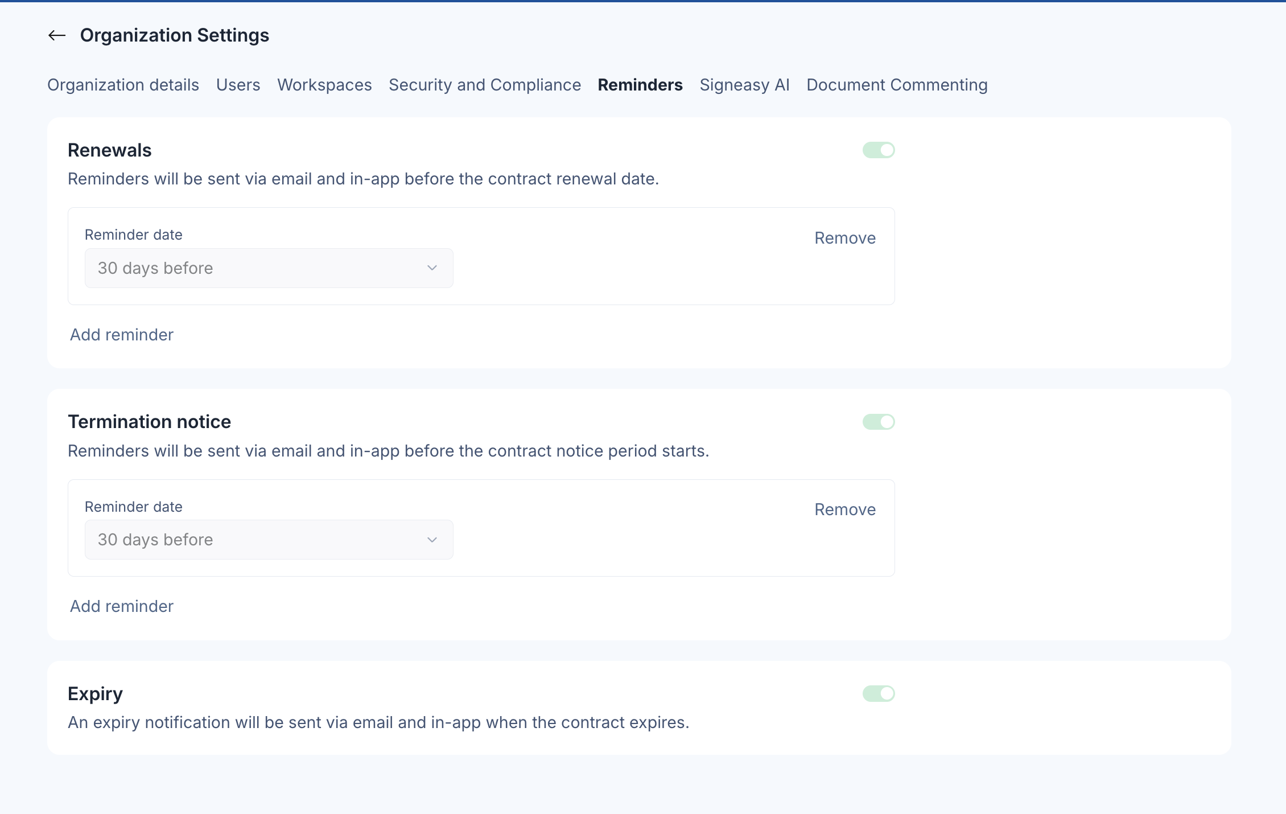Click the Termination notice heading

[150, 422]
